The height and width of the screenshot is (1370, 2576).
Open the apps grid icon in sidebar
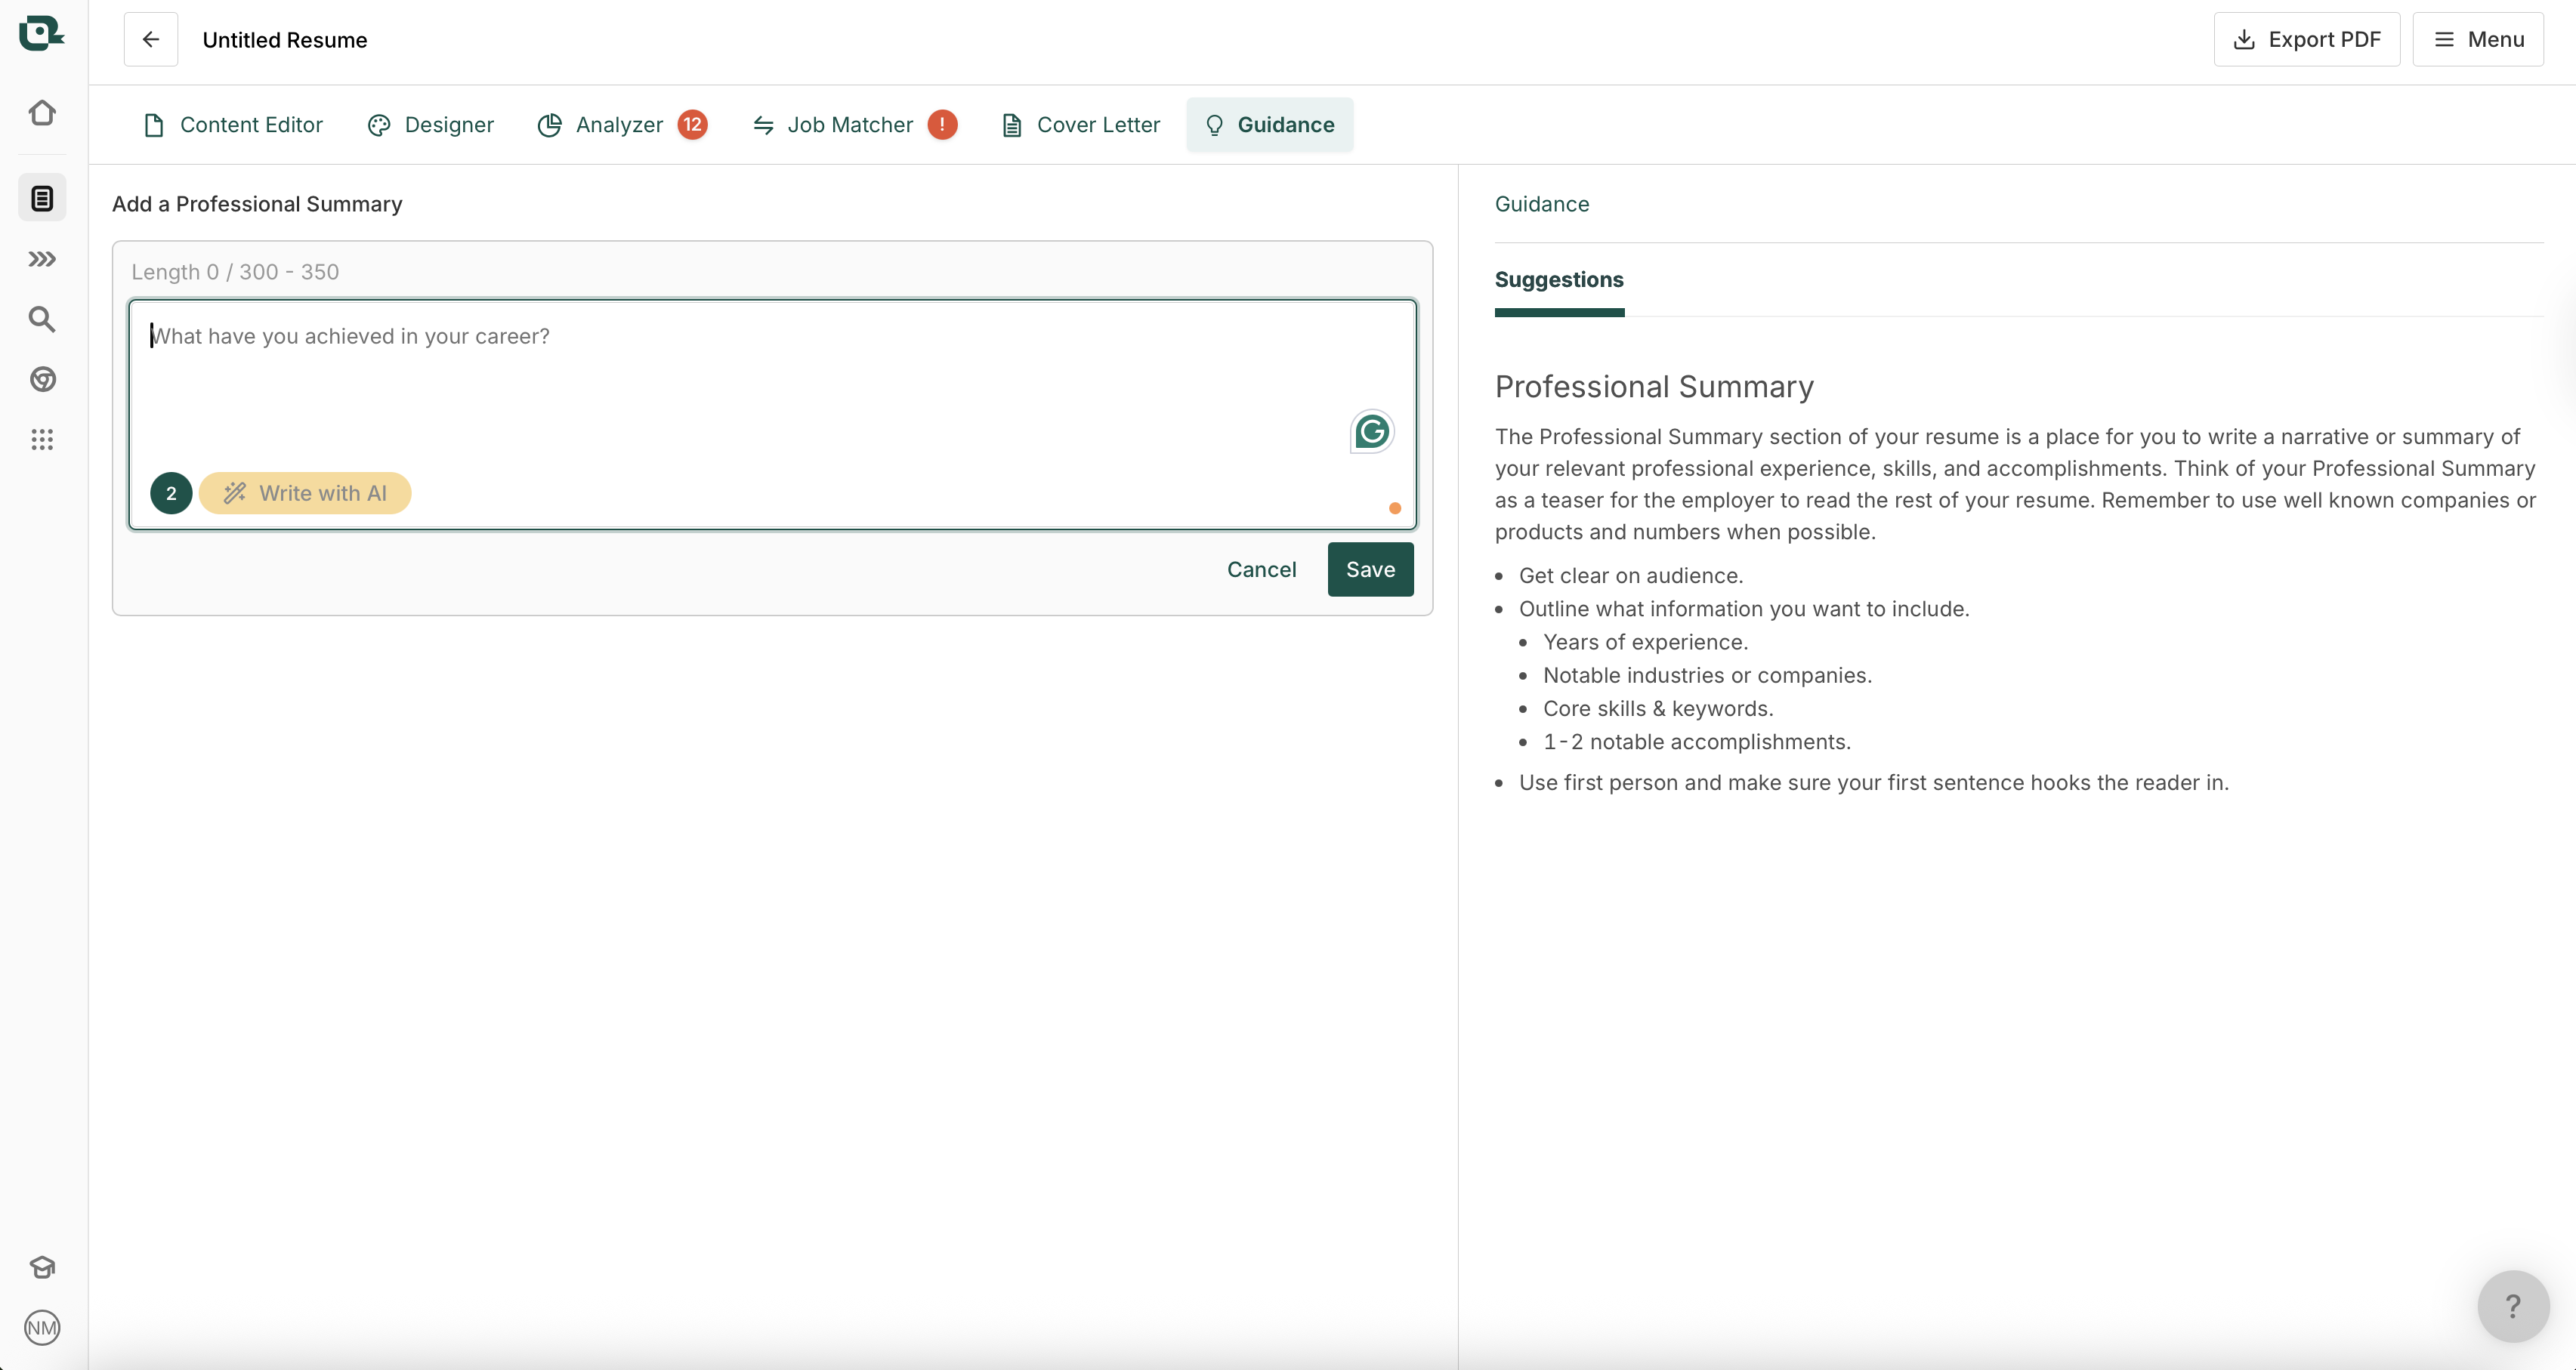point(42,439)
